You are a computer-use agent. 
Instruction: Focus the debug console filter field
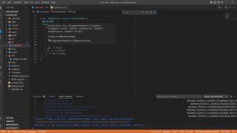tap(179, 96)
